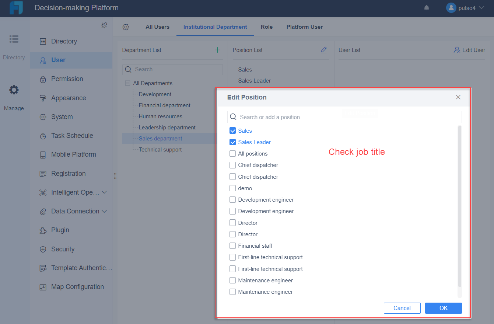
Task: Select the Institutional Department tab
Action: coord(215,27)
